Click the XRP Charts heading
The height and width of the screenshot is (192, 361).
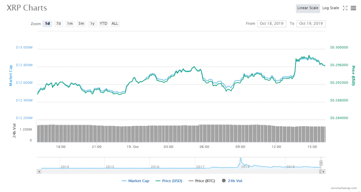coord(27,8)
